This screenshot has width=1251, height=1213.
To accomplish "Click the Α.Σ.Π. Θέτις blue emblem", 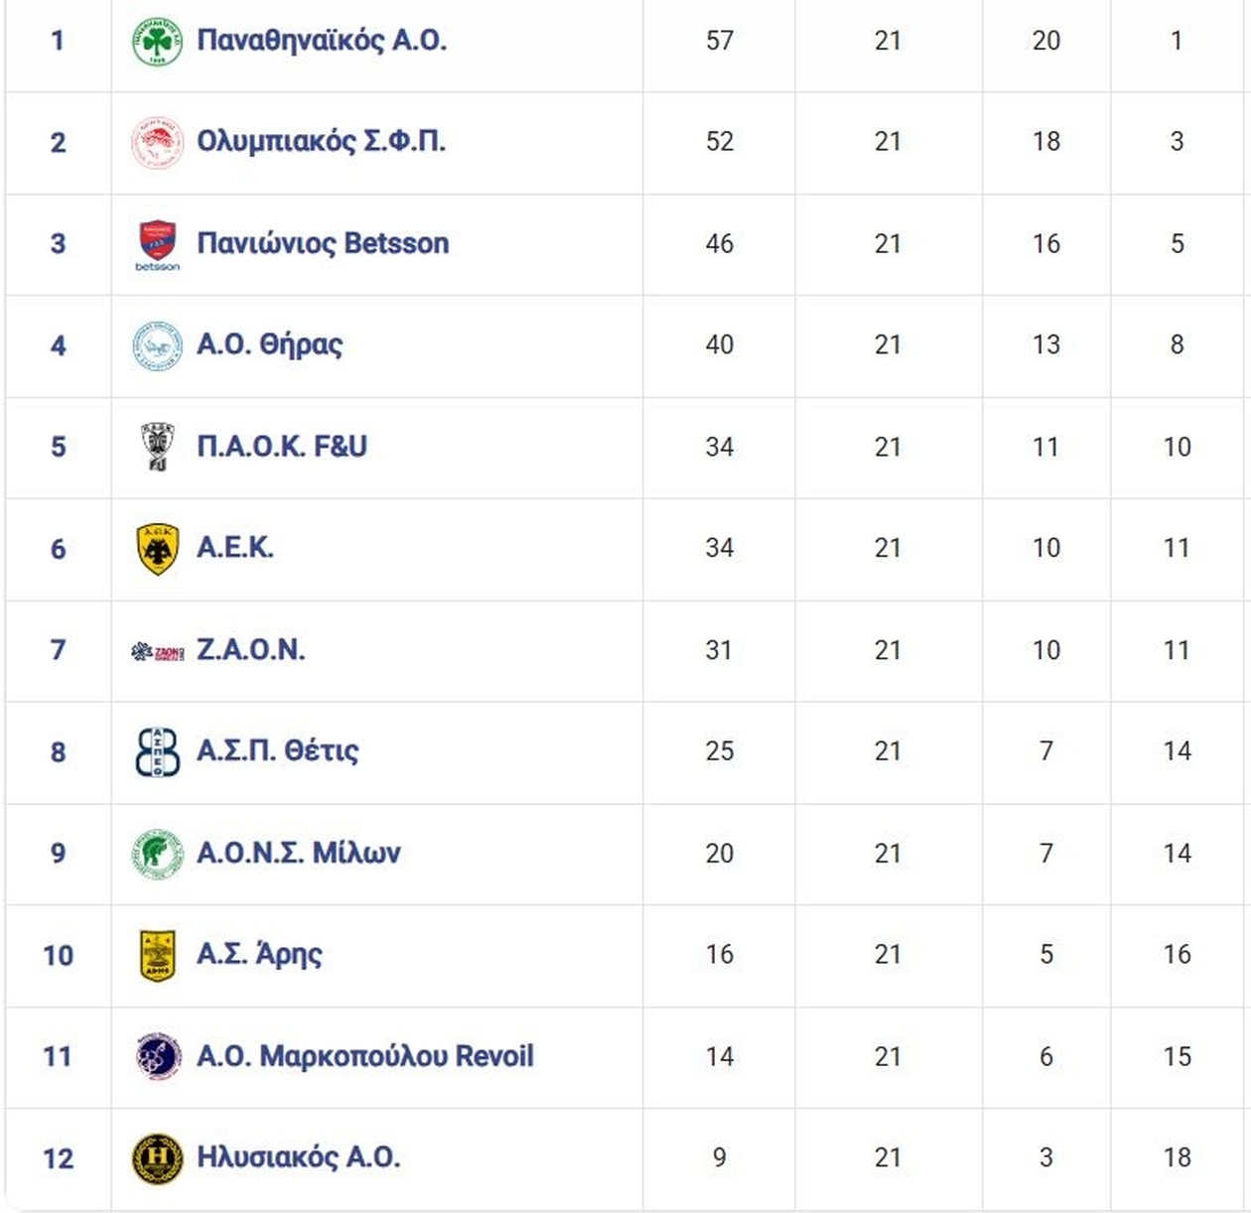I will [x=157, y=752].
